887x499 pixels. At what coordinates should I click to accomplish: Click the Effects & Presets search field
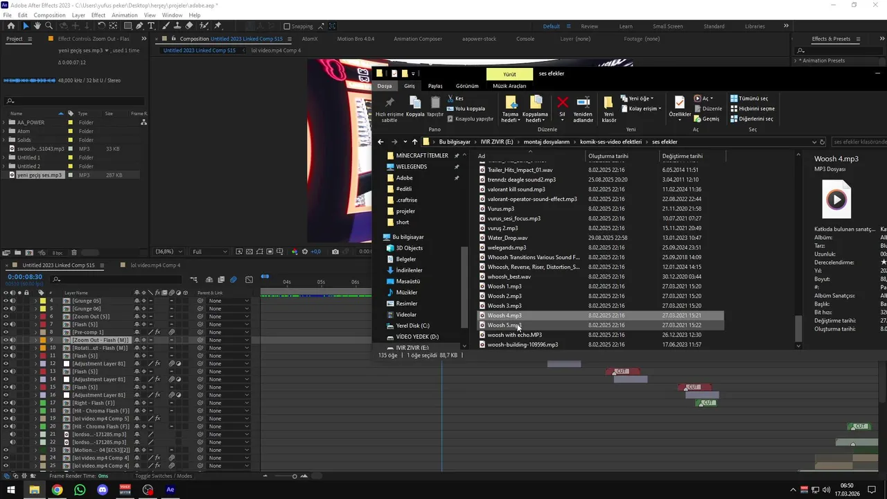click(840, 51)
